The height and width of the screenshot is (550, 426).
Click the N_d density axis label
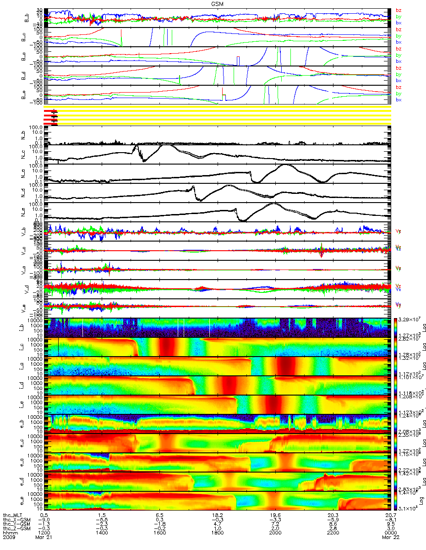(x=23, y=193)
